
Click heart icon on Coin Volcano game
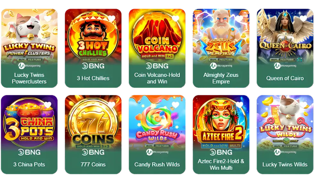176,18
